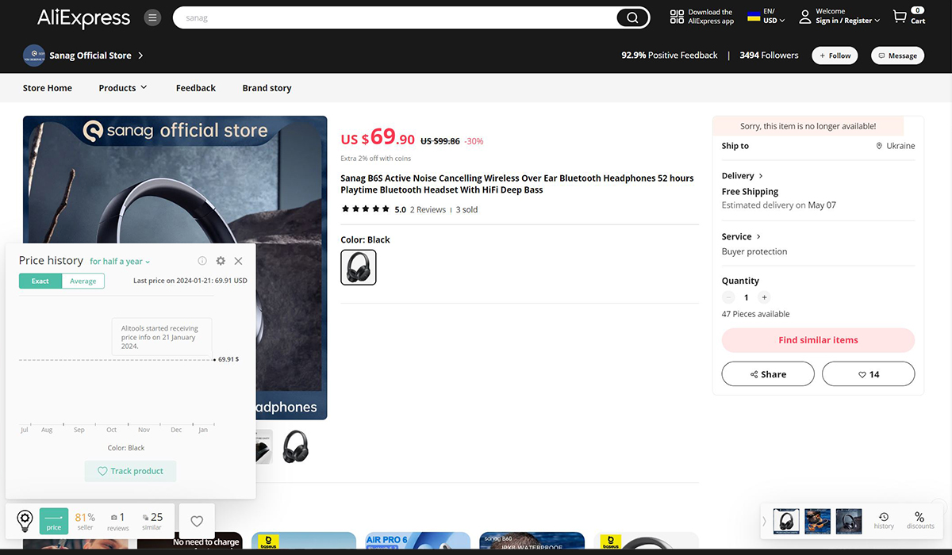Select the folded headphones thumbnail below main image
Image resolution: width=952 pixels, height=555 pixels.
(295, 446)
